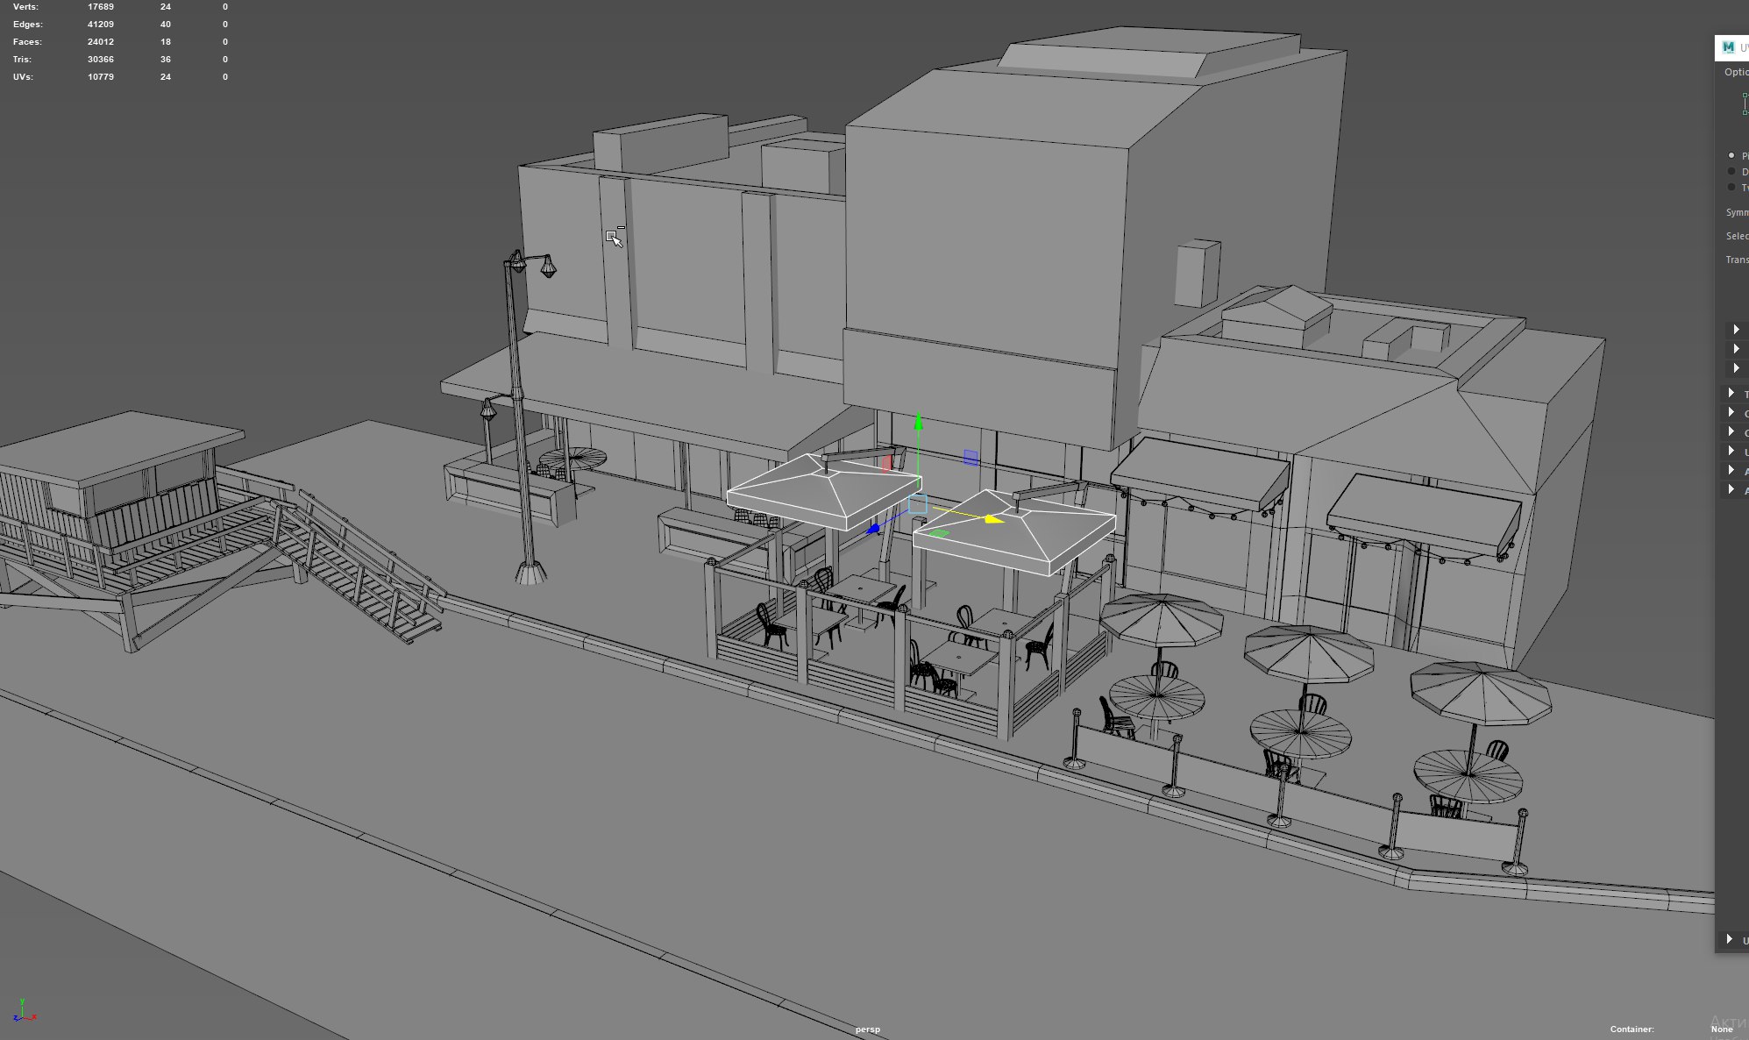Grab the blue Z-axis arrow of the move gizmo
Screen dimensions: 1749x1040
tap(873, 529)
